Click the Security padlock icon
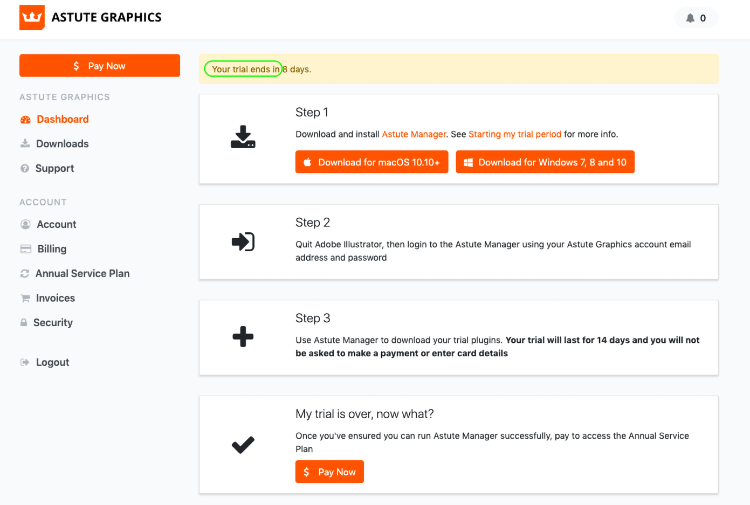 point(24,322)
